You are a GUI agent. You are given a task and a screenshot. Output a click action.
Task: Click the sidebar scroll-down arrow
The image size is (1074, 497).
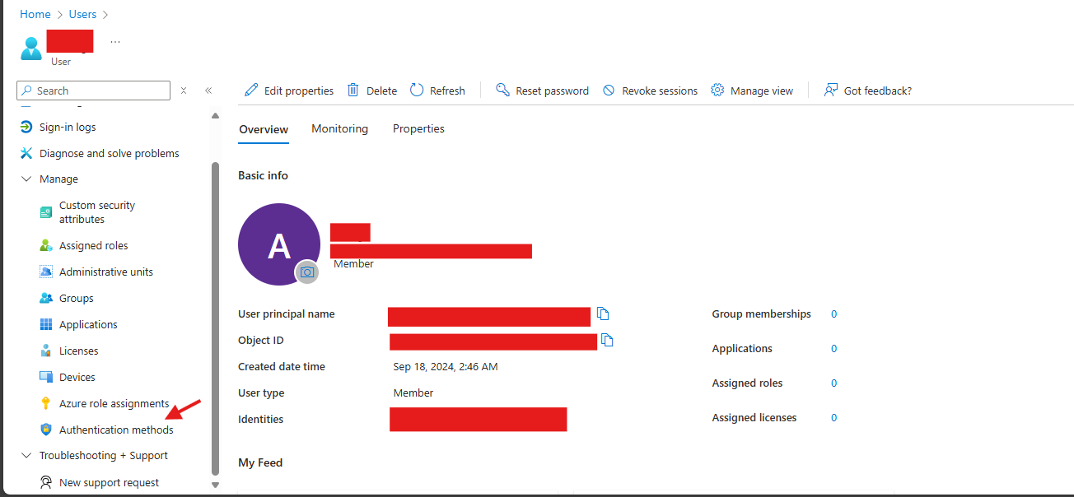coord(216,485)
